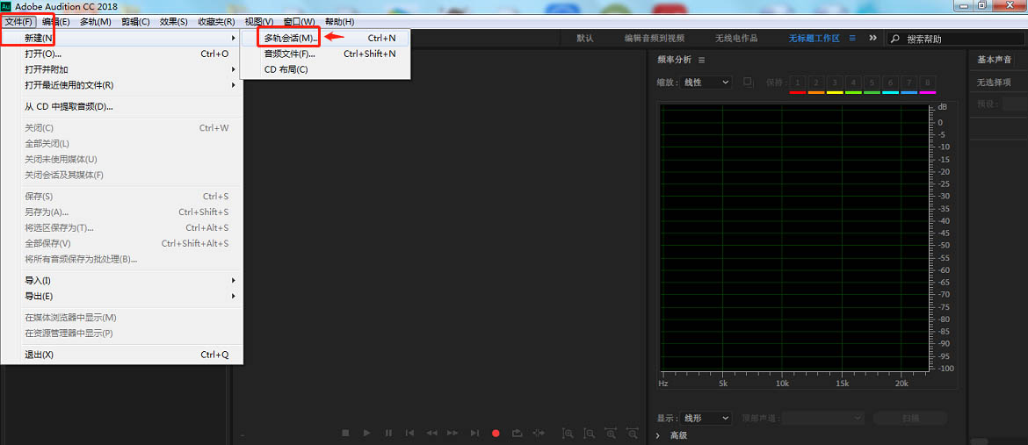1028x445 pixels.
Task: Toggle hold slot 1 in frequency analysis
Action: 797,82
